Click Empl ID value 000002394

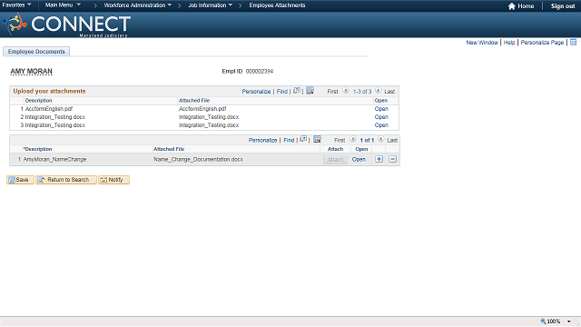click(x=260, y=71)
